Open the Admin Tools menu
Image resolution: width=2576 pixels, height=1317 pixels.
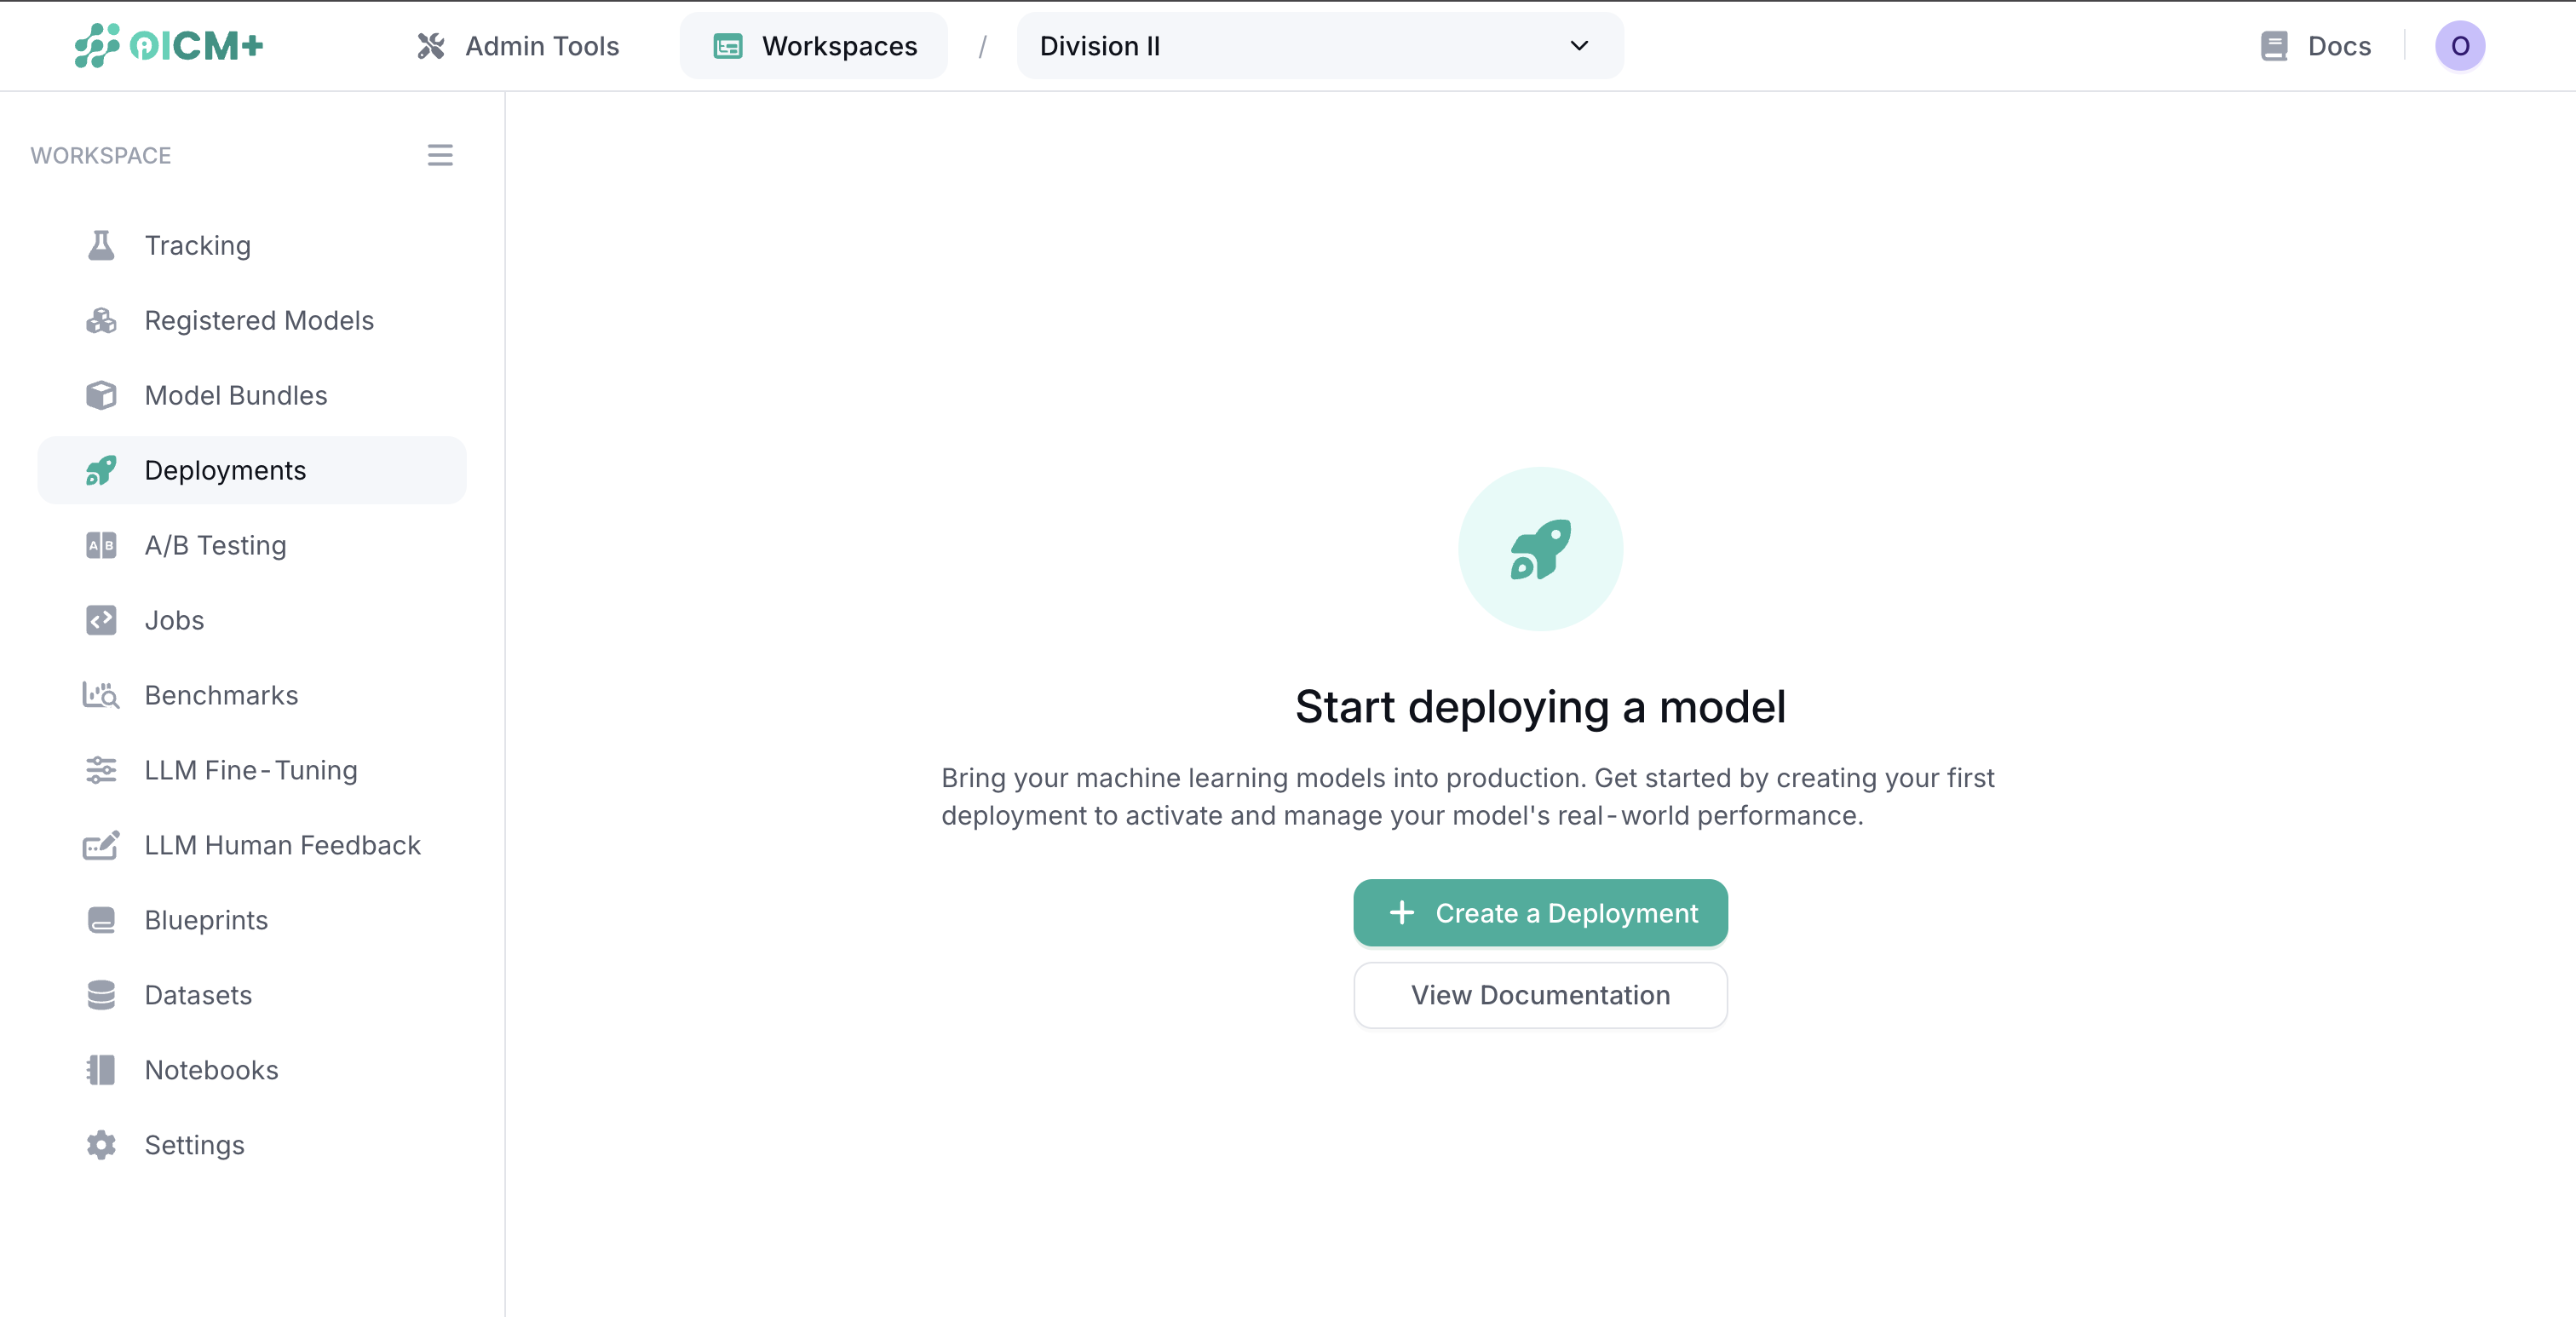pos(517,45)
